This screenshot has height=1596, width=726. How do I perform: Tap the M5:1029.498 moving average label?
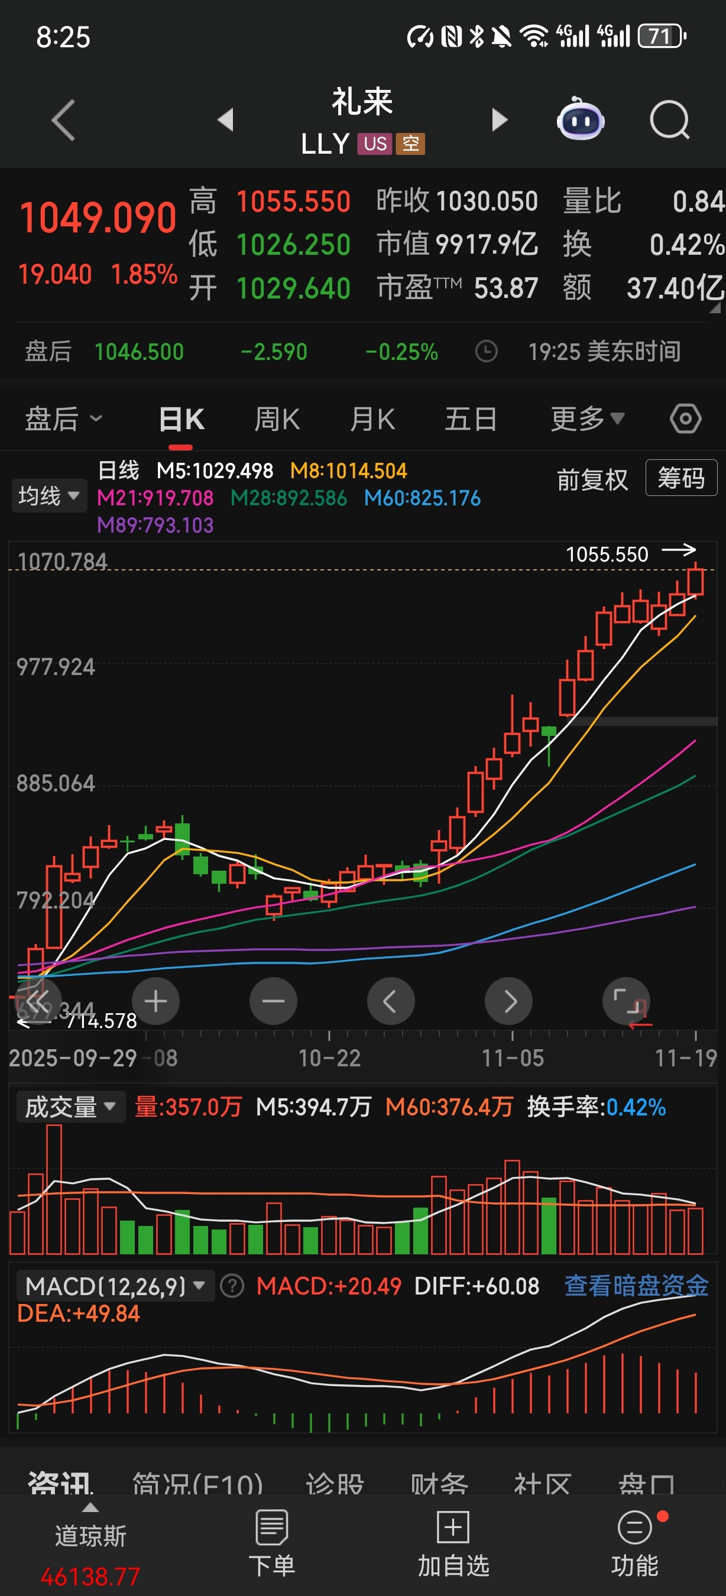pos(215,471)
